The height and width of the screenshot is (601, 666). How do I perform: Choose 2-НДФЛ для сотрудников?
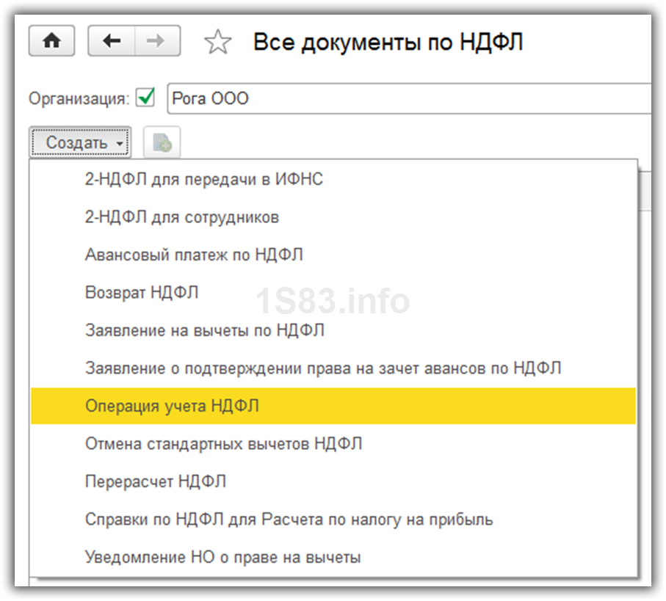coord(182,217)
